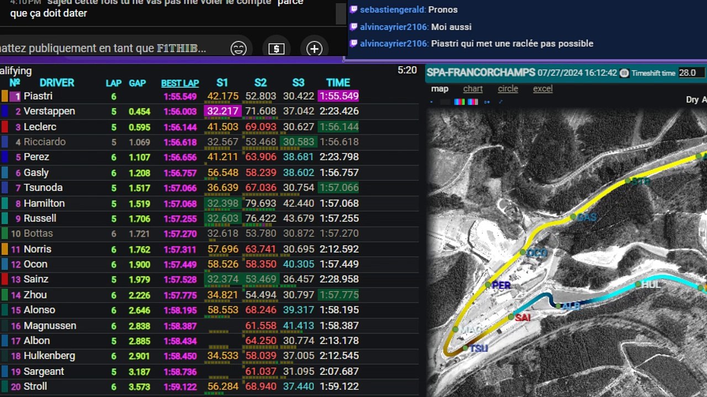707x397 pixels.
Task: Click the GAP column header
Action: coord(138,83)
